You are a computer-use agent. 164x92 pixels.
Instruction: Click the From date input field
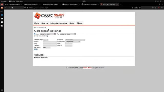(47, 34)
